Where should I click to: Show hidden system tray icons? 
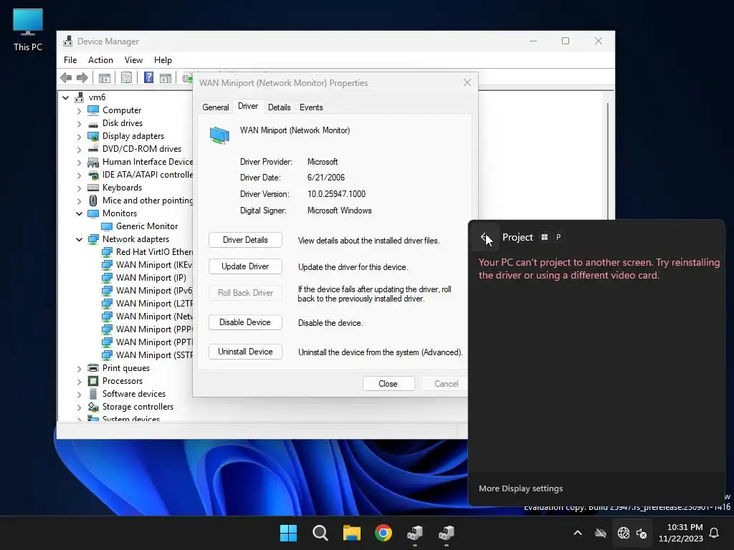pos(578,533)
